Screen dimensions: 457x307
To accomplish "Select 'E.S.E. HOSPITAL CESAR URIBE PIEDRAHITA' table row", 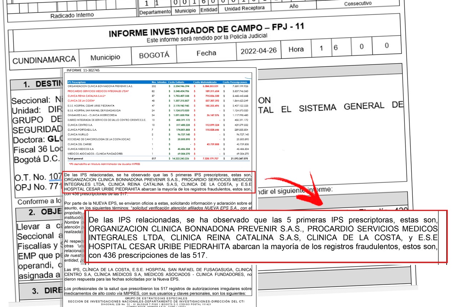I will coord(158,106).
